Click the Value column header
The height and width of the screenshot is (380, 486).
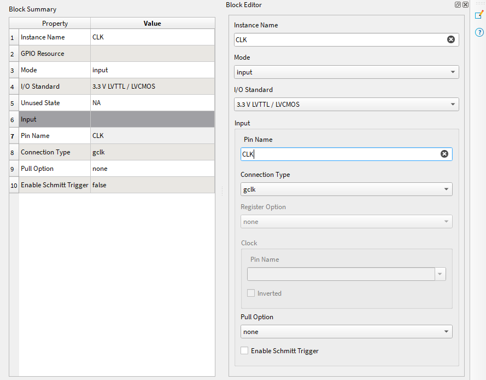point(152,24)
